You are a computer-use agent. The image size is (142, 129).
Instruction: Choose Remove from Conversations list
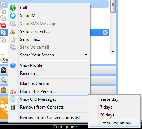pos(49,118)
